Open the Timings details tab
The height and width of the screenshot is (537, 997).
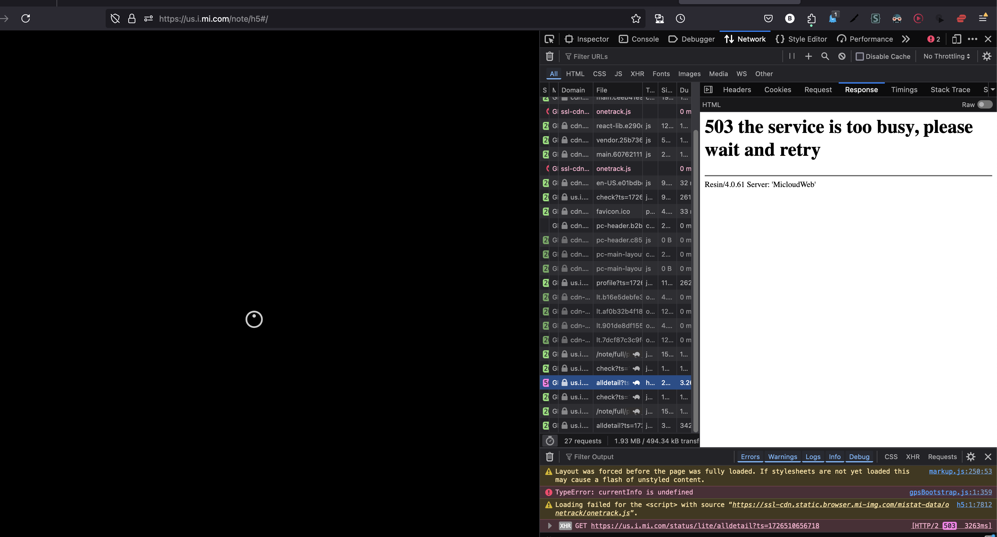[x=904, y=90]
